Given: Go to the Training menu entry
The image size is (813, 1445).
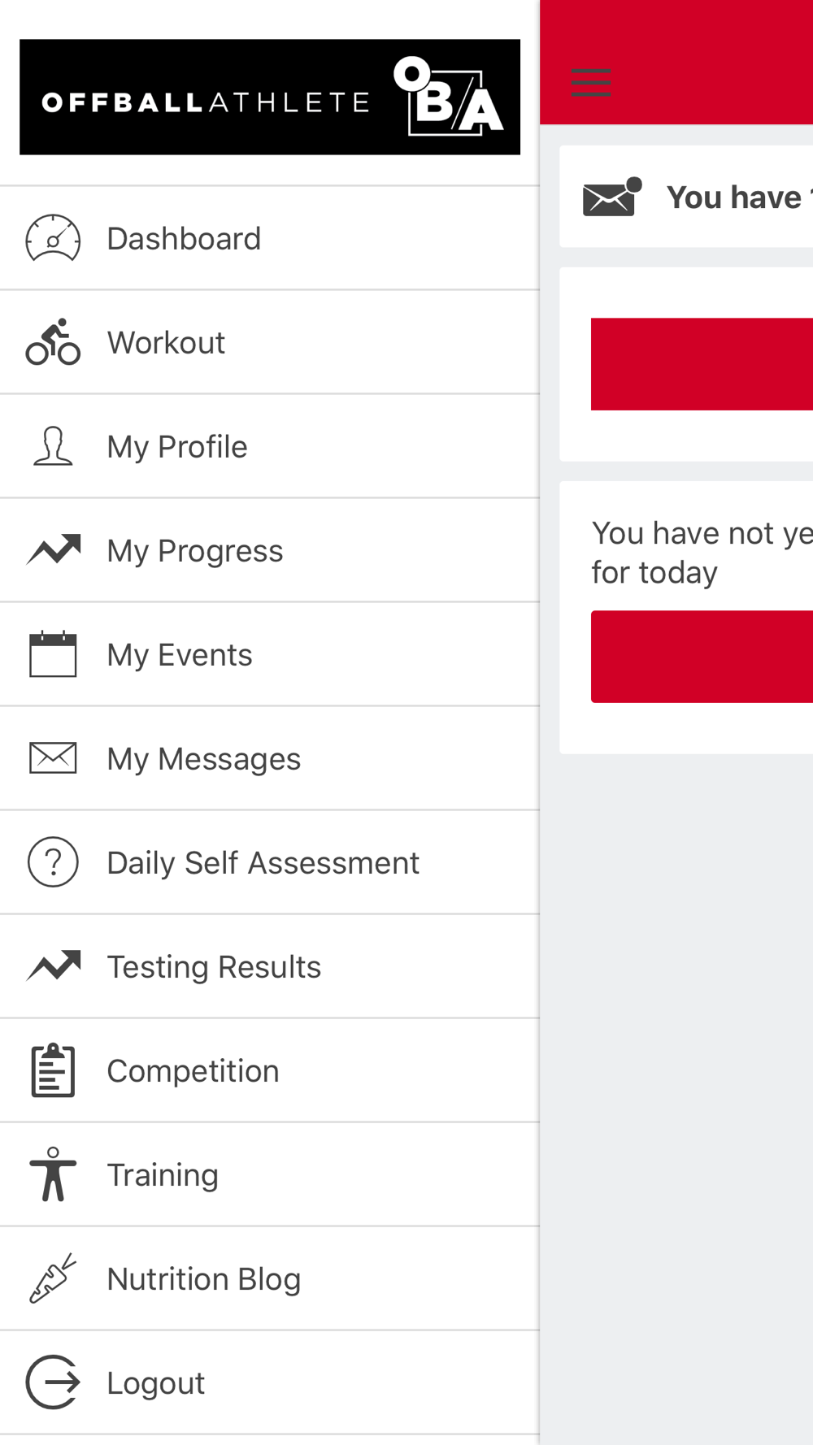Looking at the screenshot, I should 163,1175.
